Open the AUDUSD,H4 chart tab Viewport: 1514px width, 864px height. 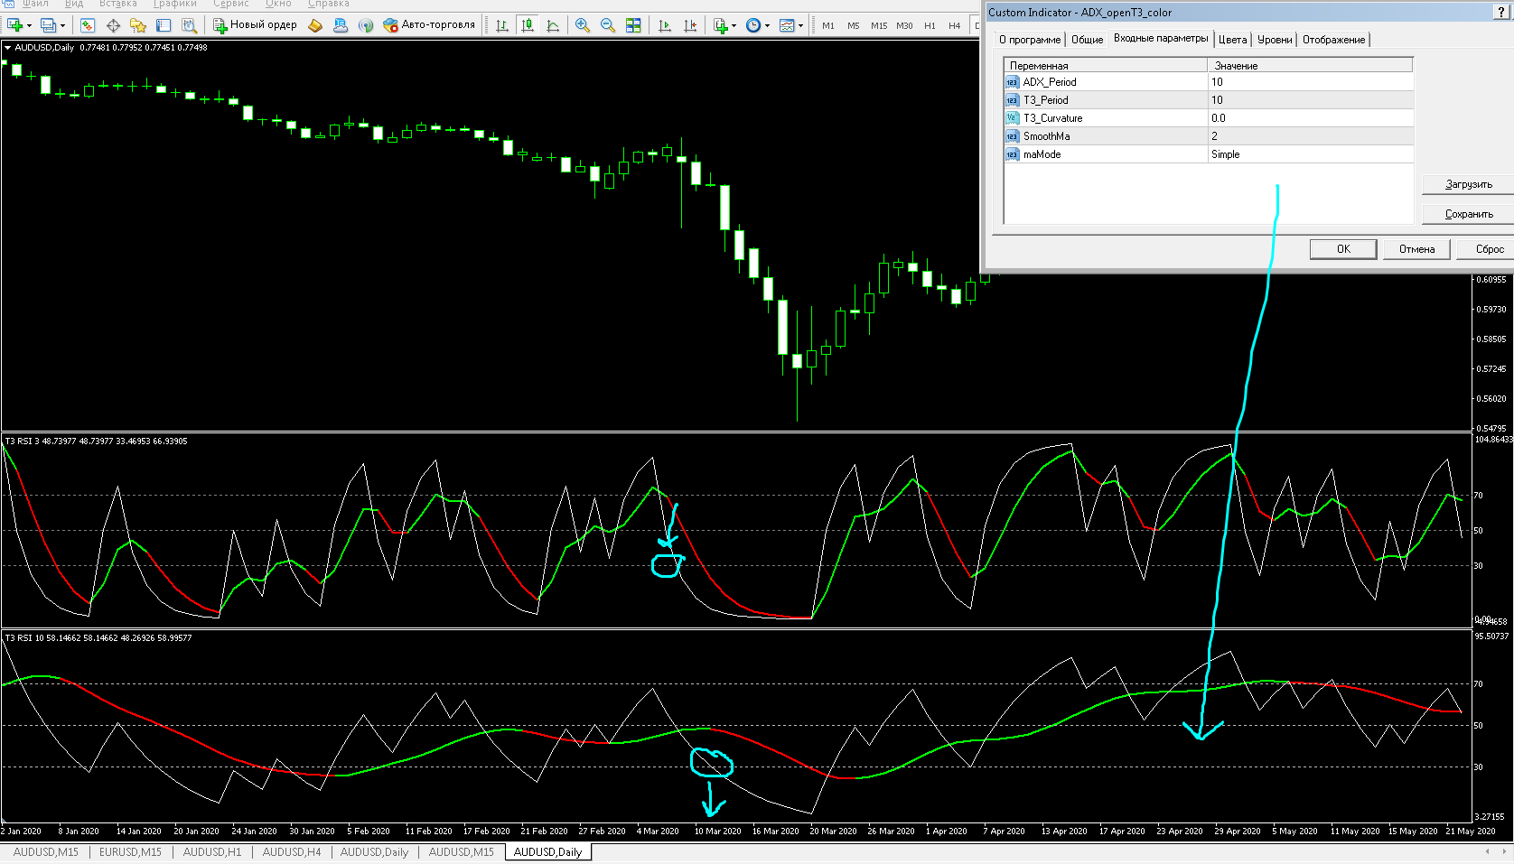(x=291, y=851)
